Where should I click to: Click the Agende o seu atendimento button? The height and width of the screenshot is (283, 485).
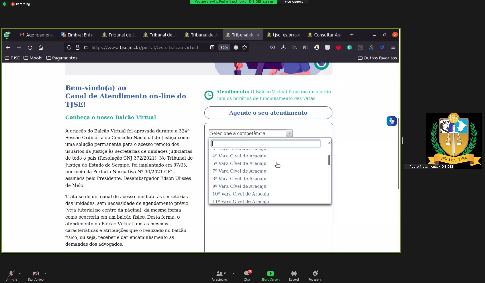268,113
